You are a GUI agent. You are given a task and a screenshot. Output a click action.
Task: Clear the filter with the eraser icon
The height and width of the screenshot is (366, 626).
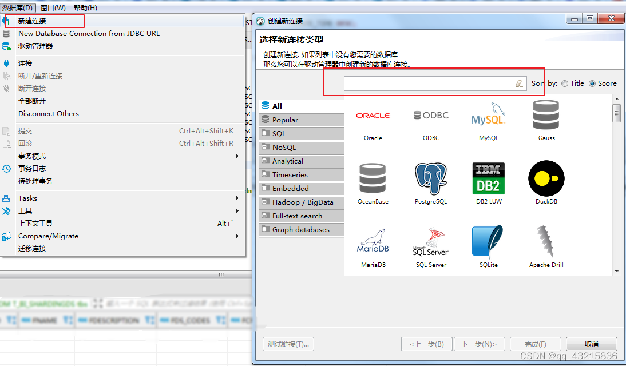518,83
